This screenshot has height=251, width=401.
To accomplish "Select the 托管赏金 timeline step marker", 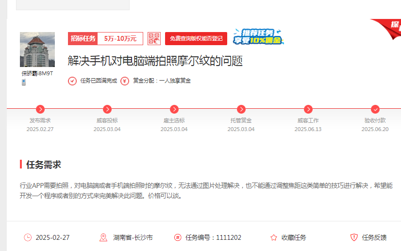I will pos(241,109).
